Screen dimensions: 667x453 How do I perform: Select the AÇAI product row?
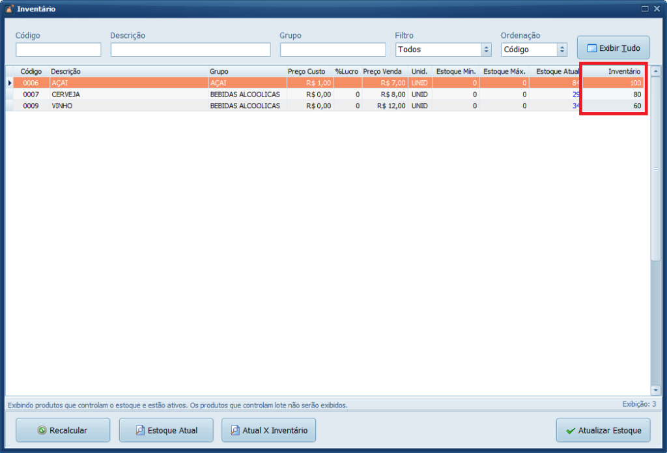point(130,83)
